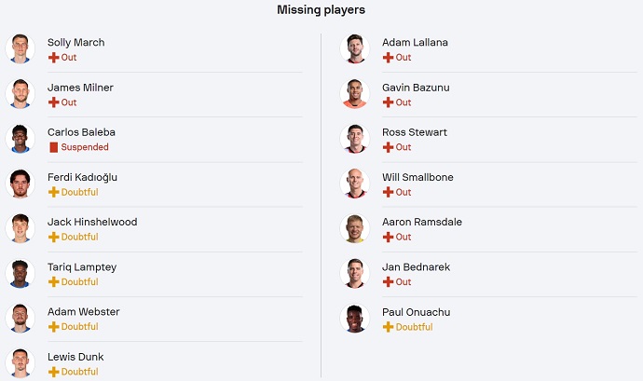Click the injury cross icon under Will Smallbone
Viewport: 643px width, 381px height.
388,192
